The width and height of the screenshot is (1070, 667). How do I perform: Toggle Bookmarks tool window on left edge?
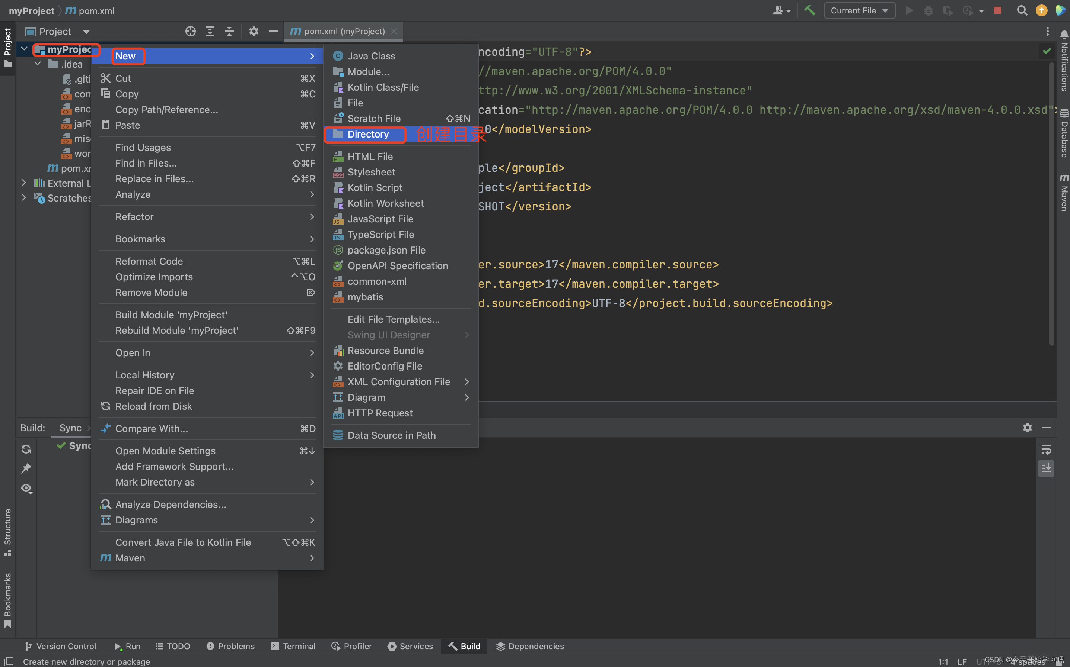point(7,601)
